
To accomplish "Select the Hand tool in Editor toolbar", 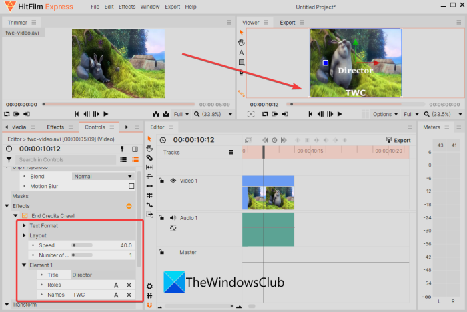I will click(x=149, y=148).
